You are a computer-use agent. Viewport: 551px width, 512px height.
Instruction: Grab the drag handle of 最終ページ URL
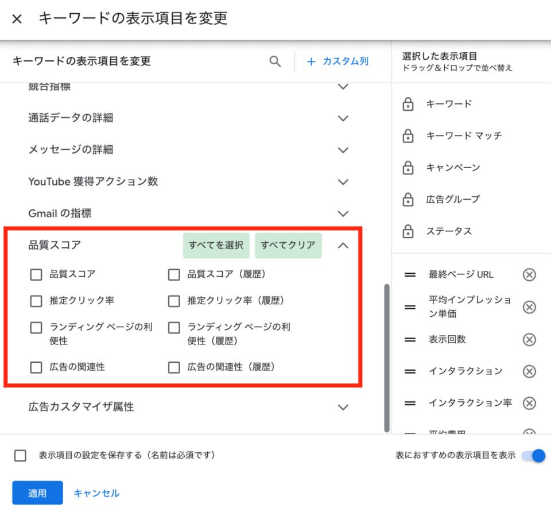pyautogui.click(x=410, y=274)
